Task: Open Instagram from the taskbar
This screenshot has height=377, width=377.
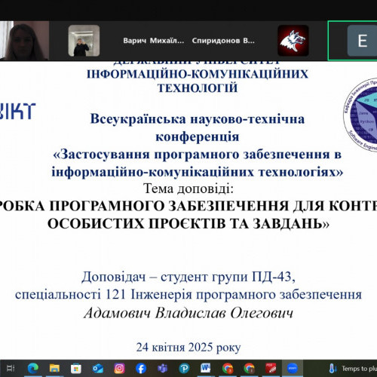Action: tap(119, 369)
